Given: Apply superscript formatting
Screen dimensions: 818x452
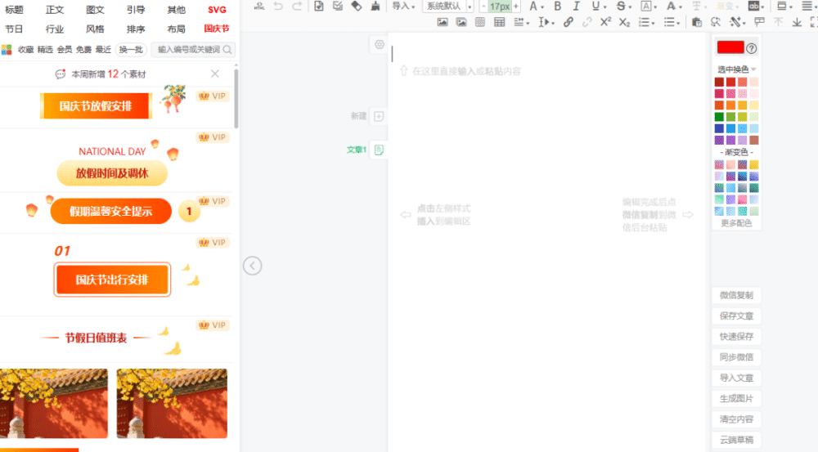Looking at the screenshot, I should [605, 22].
